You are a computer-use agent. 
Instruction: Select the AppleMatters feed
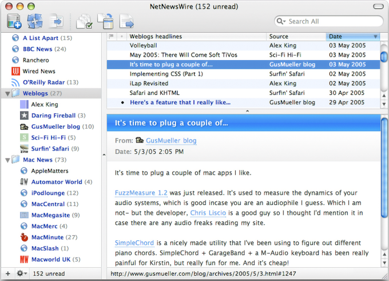pos(50,171)
